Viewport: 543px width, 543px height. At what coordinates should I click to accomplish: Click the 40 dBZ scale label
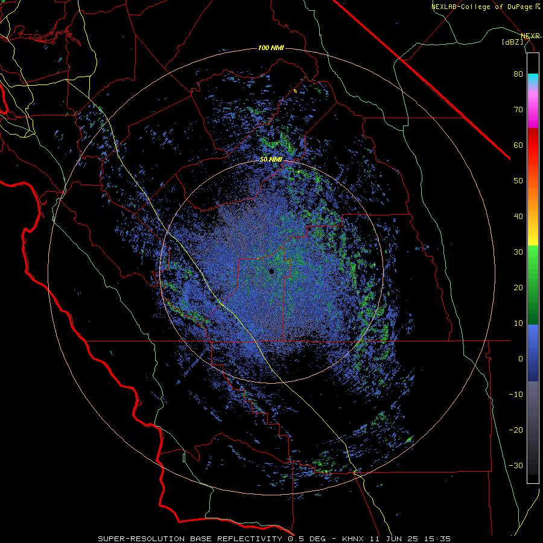coord(518,217)
